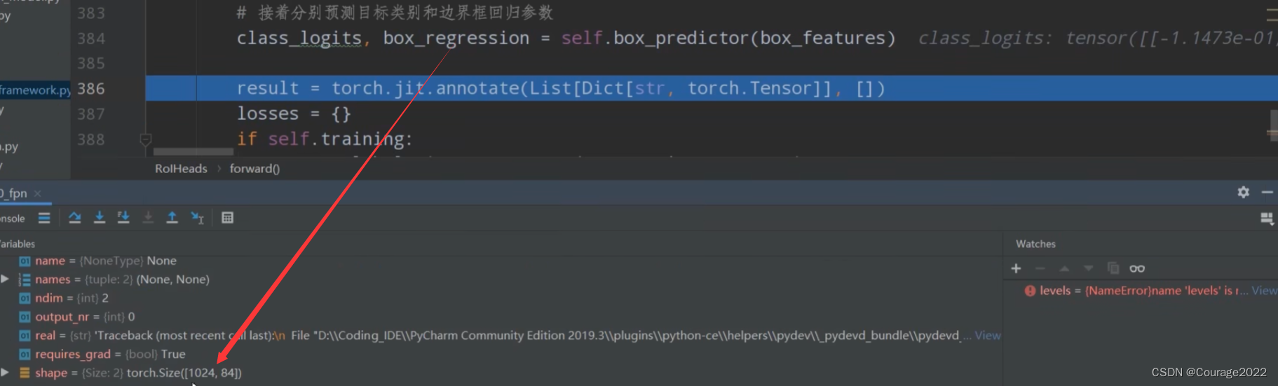Click the Step Out debugger icon
This screenshot has height=386, width=1278.
point(172,218)
